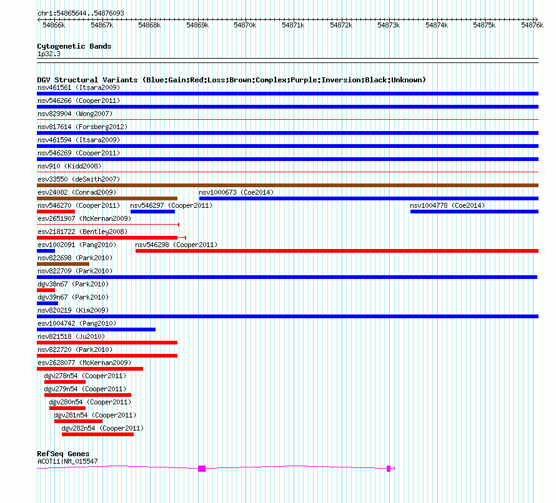Open the nsv829904 (Wong2007) variant
The image size is (556, 503).
(75, 114)
